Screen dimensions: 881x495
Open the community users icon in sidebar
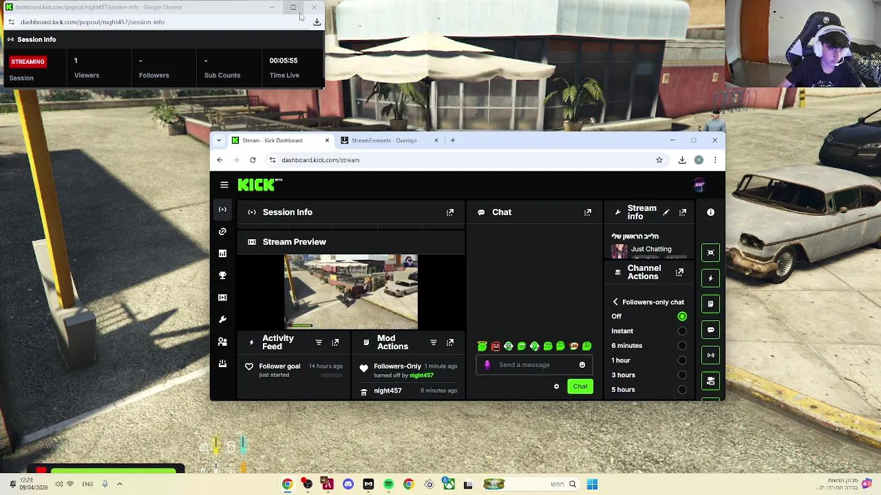tap(222, 342)
